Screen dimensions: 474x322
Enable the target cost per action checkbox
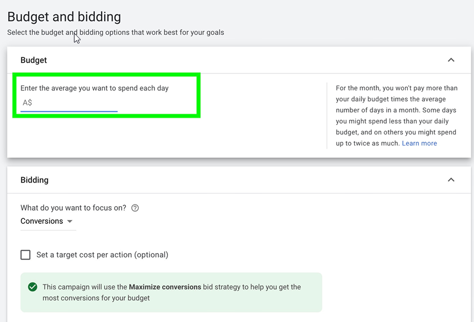tap(25, 255)
